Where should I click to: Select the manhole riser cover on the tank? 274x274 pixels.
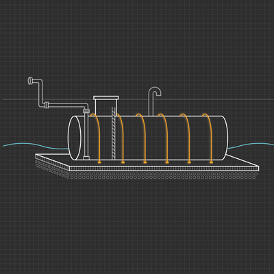[x=106, y=98]
